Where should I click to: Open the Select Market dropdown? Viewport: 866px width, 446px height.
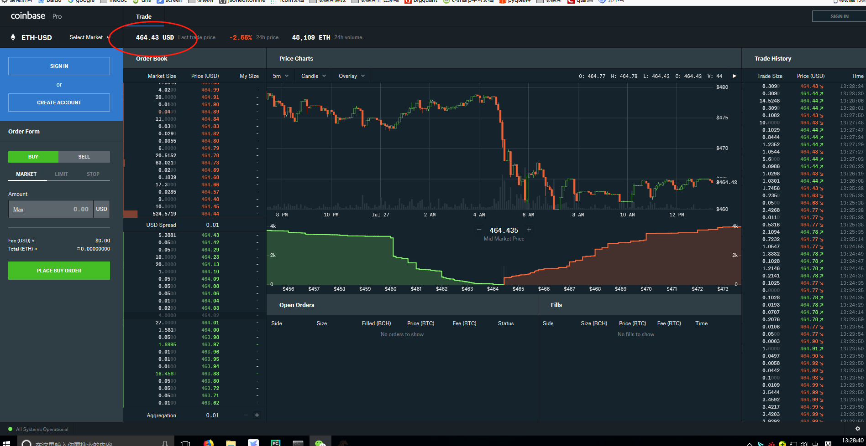pos(89,37)
